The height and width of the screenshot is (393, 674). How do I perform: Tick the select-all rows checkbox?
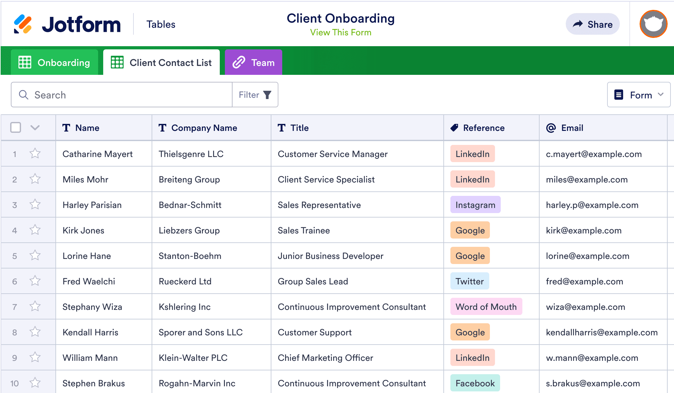click(16, 128)
